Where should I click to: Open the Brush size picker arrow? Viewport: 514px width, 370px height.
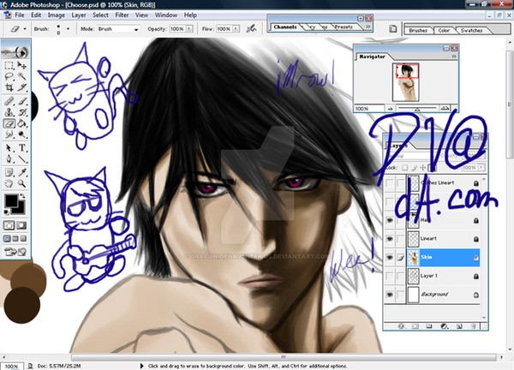68,29
